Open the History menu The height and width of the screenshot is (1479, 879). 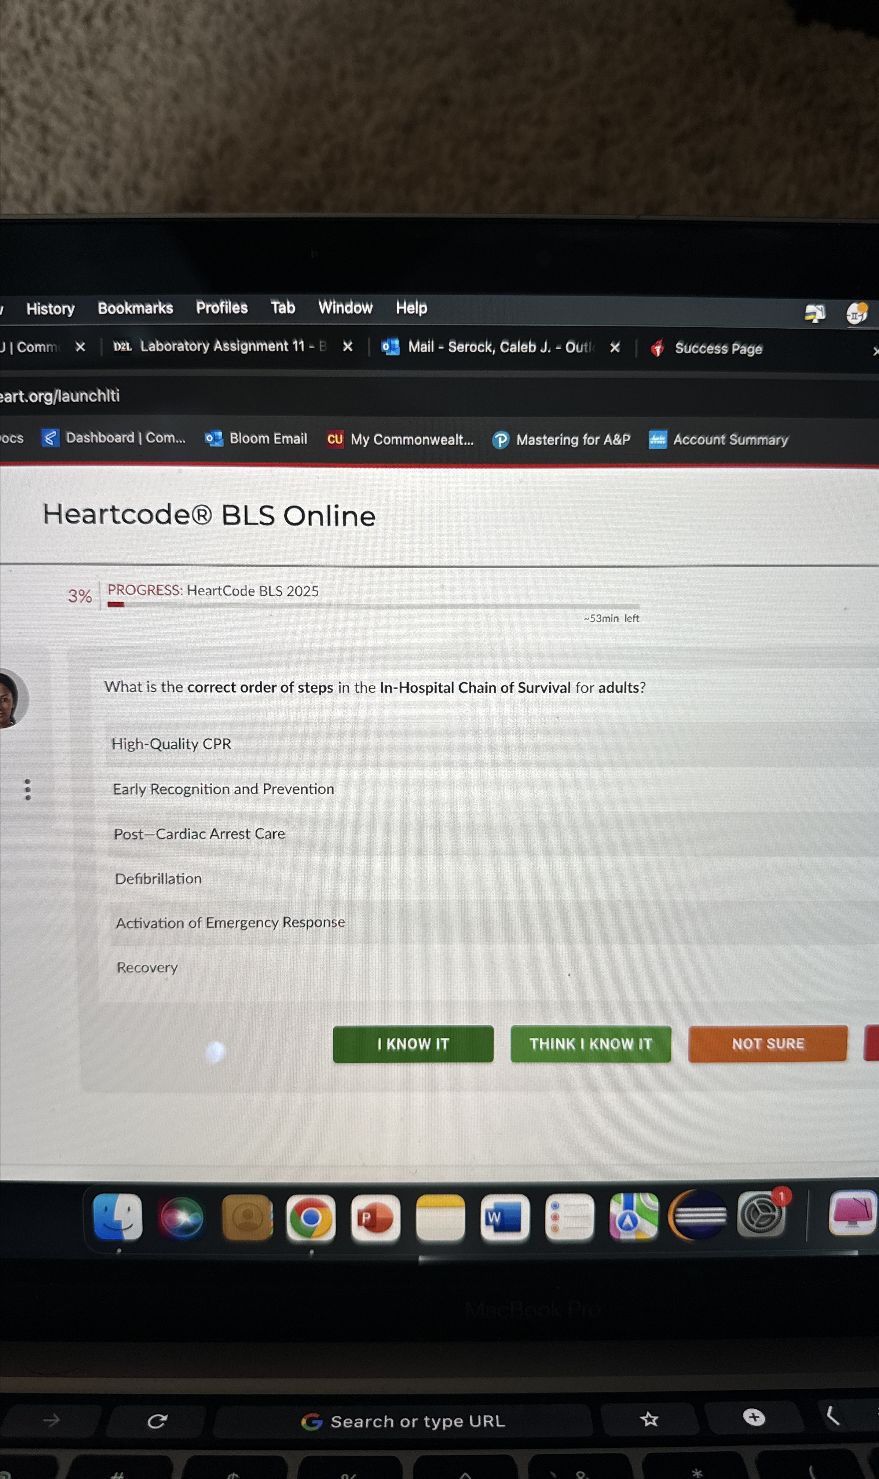[x=50, y=308]
